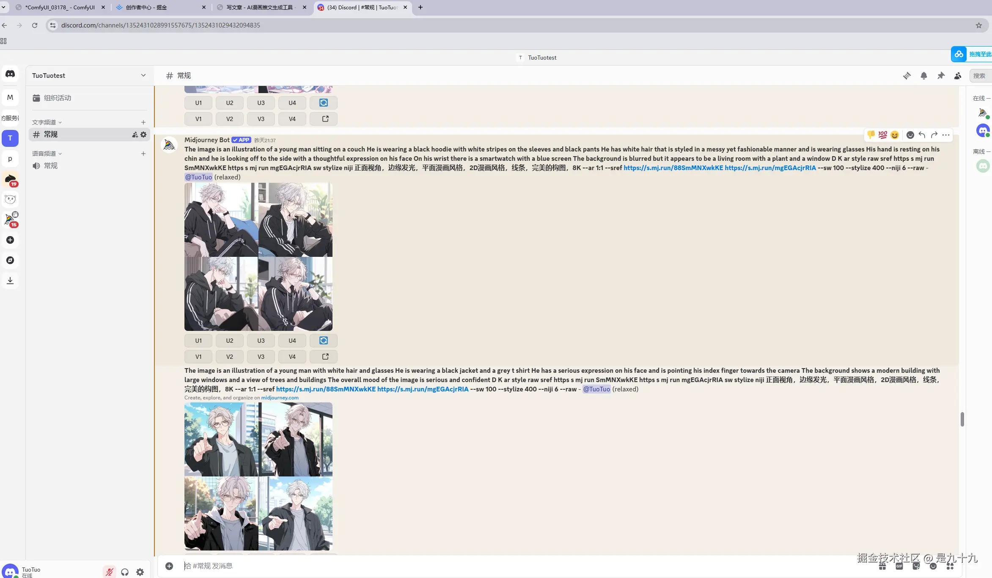992x578 pixels.
Task: Toggle the member list icon
Action: click(x=958, y=76)
